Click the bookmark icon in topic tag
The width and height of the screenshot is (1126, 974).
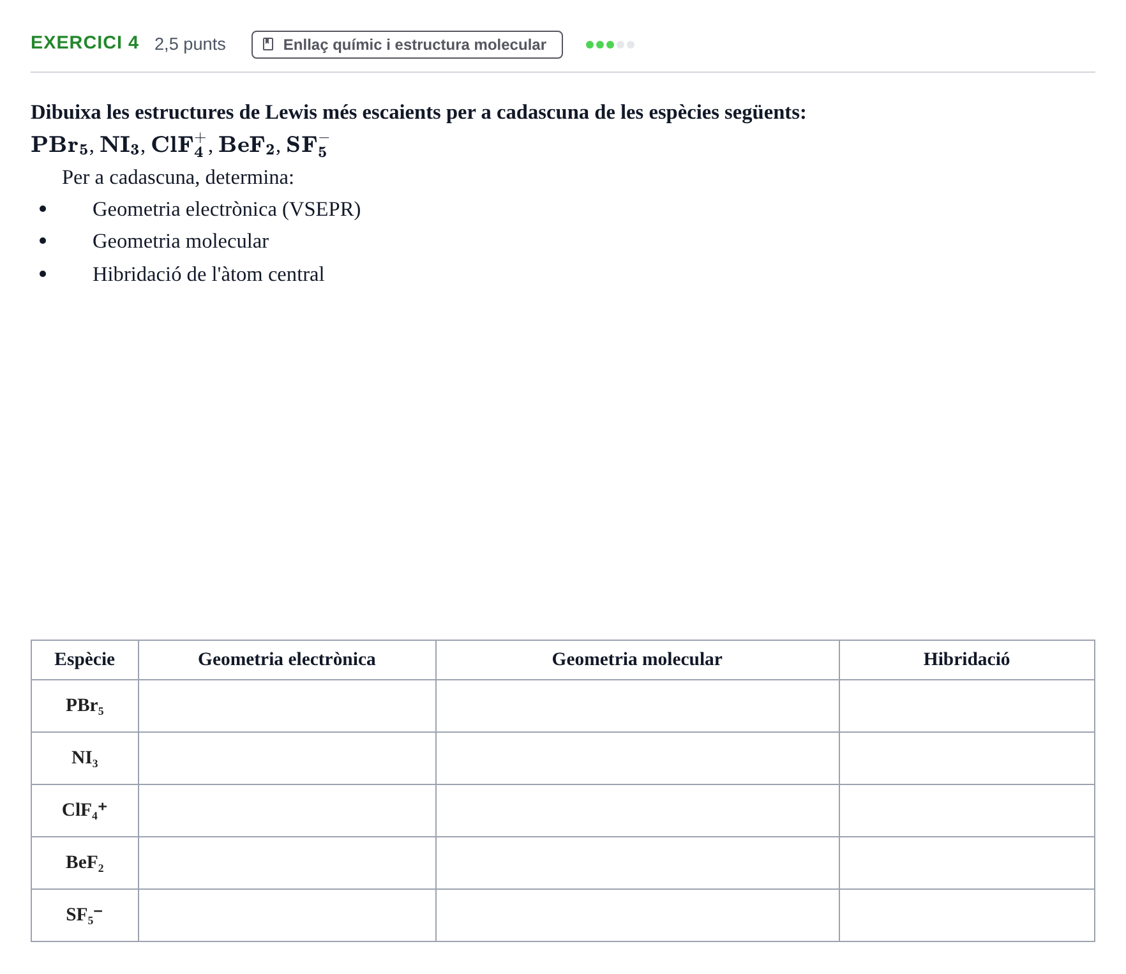pyautogui.click(x=268, y=44)
